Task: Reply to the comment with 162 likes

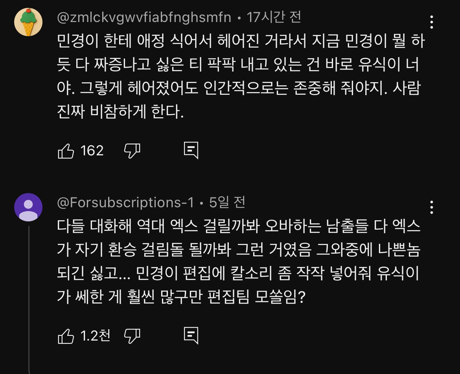Action: click(191, 151)
